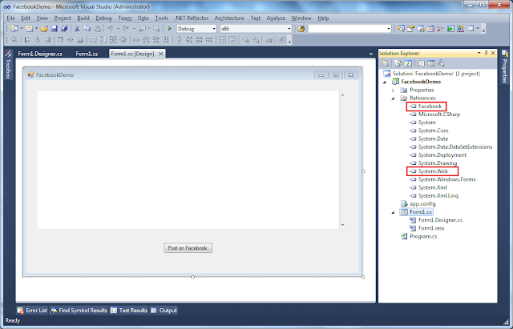Select the Post on Facebook button
Screen dimensions: 513x329
tap(188, 248)
